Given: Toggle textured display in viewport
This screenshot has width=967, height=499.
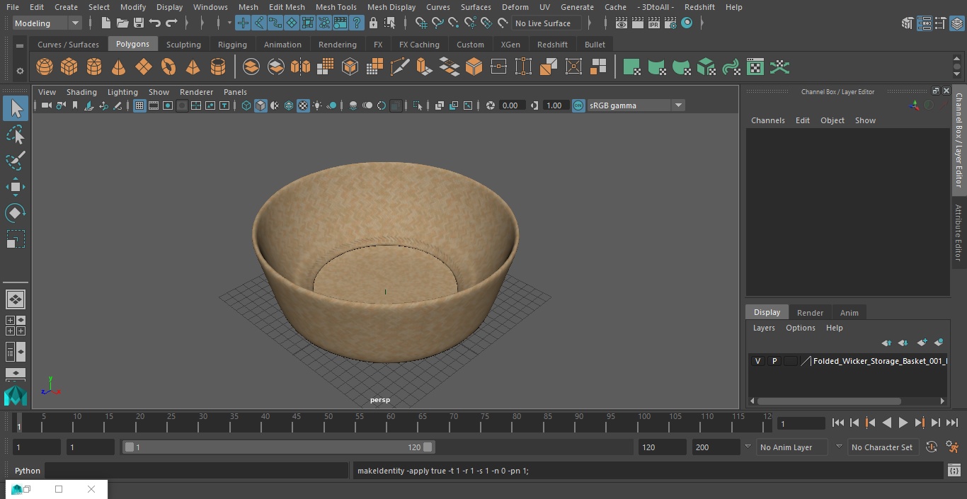Looking at the screenshot, I should 303,105.
